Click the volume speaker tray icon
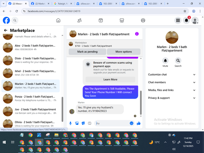Screen dimensions: 204x153 pos(174,149)
